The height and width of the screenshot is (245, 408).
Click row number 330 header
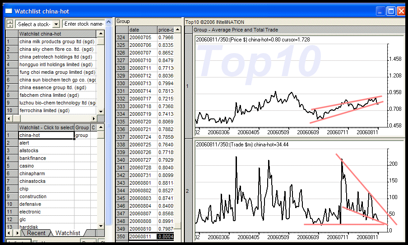(x=122, y=84)
